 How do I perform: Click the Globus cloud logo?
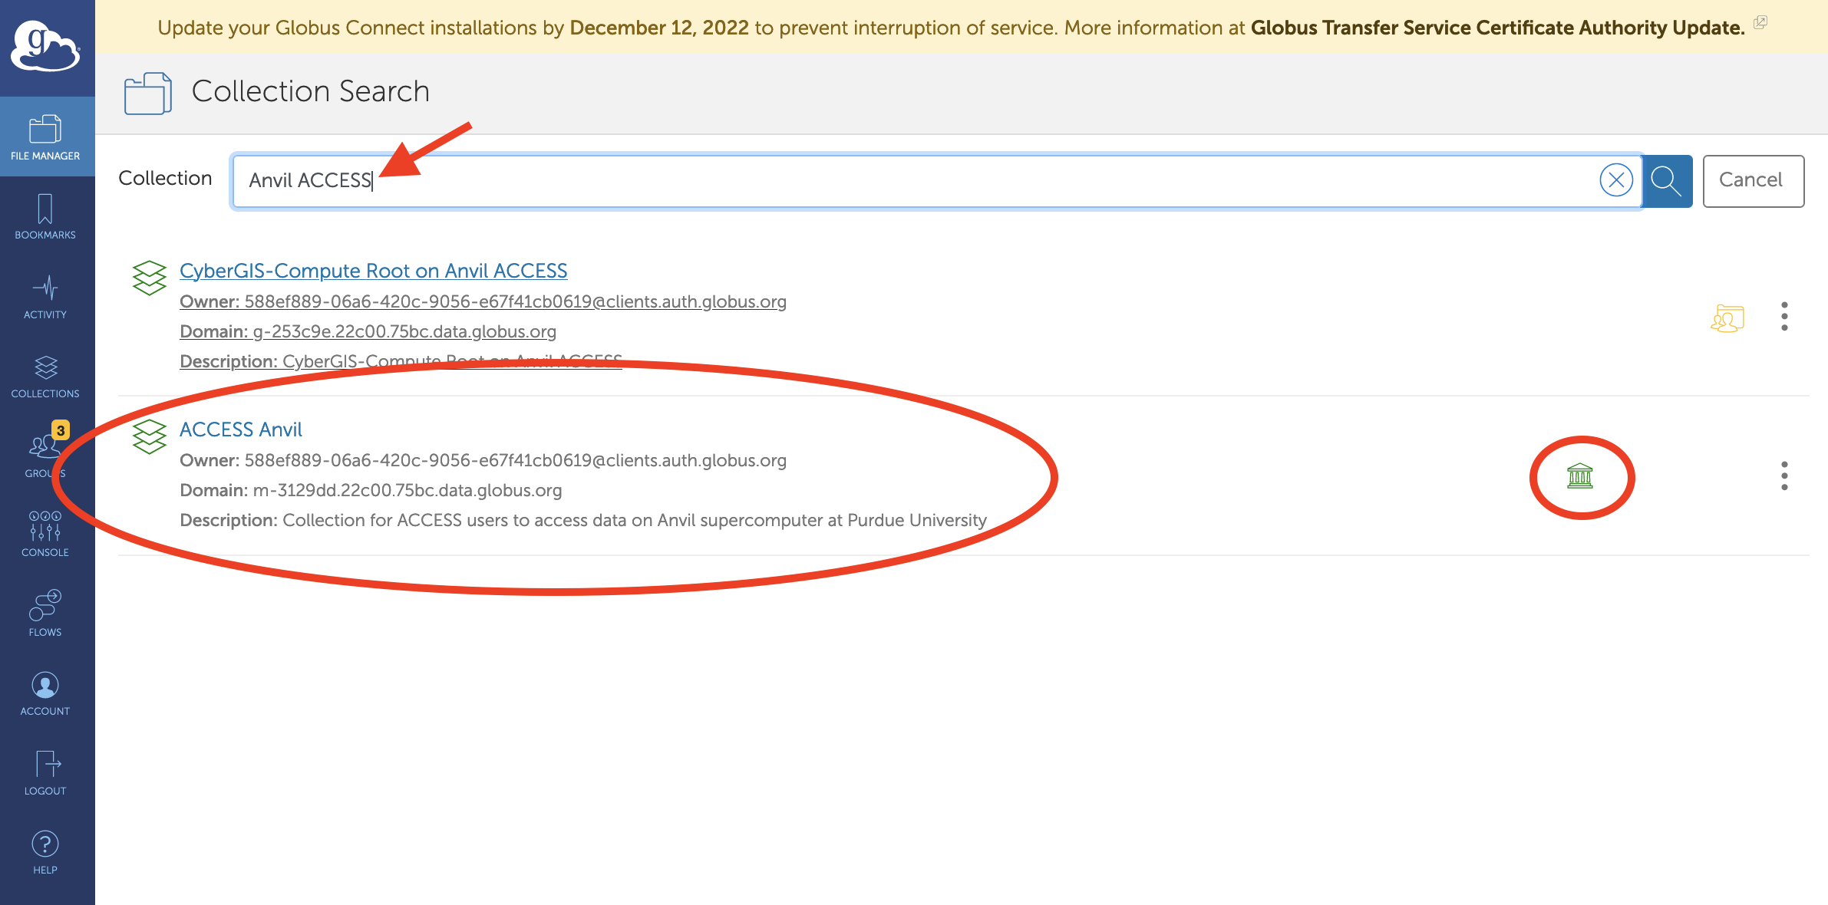click(x=46, y=46)
